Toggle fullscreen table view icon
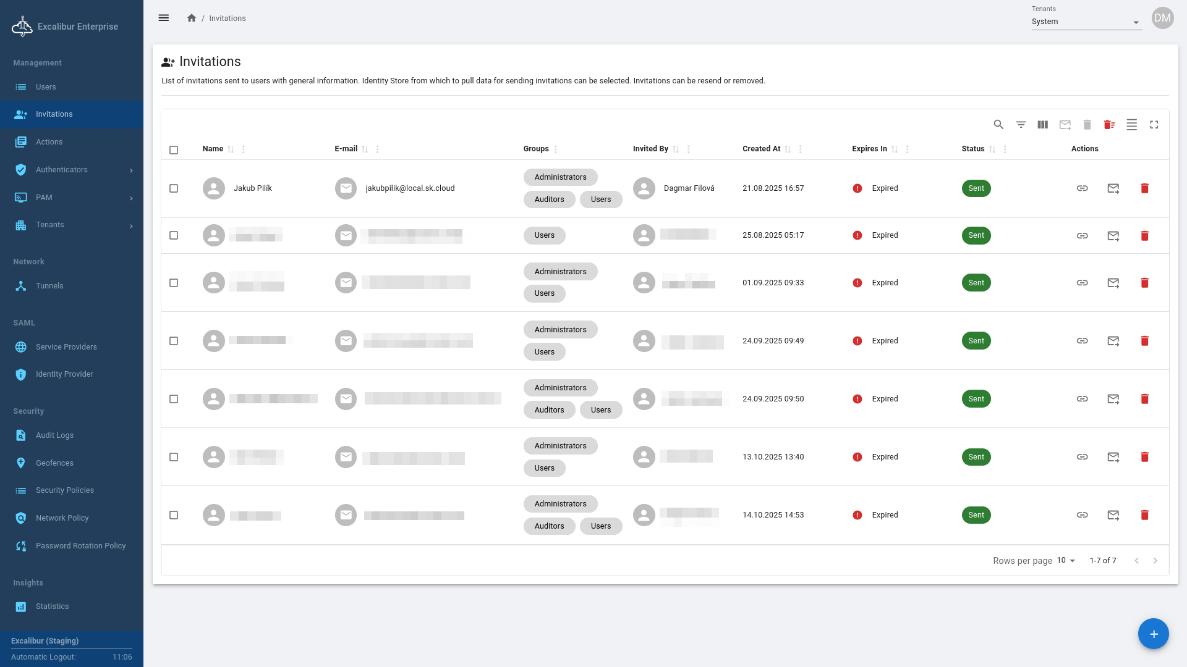 pos(1154,125)
